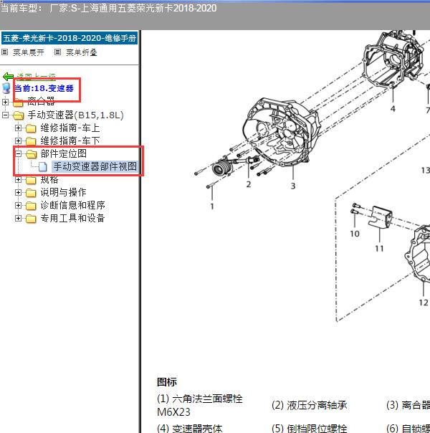Select the 维修指南-车上 label
Screen dimensions: 430x433
click(x=70, y=128)
